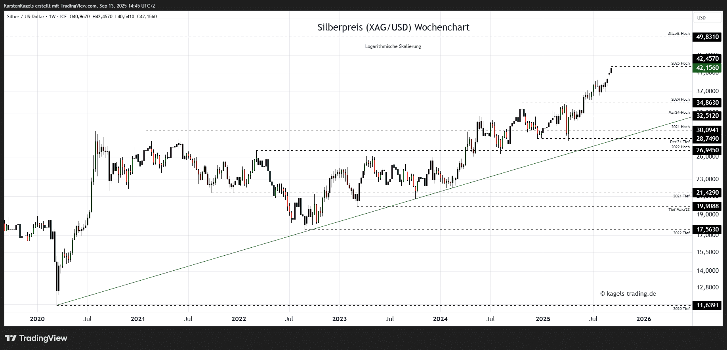Click the Tief März'23 annotation label

pyautogui.click(x=679, y=209)
